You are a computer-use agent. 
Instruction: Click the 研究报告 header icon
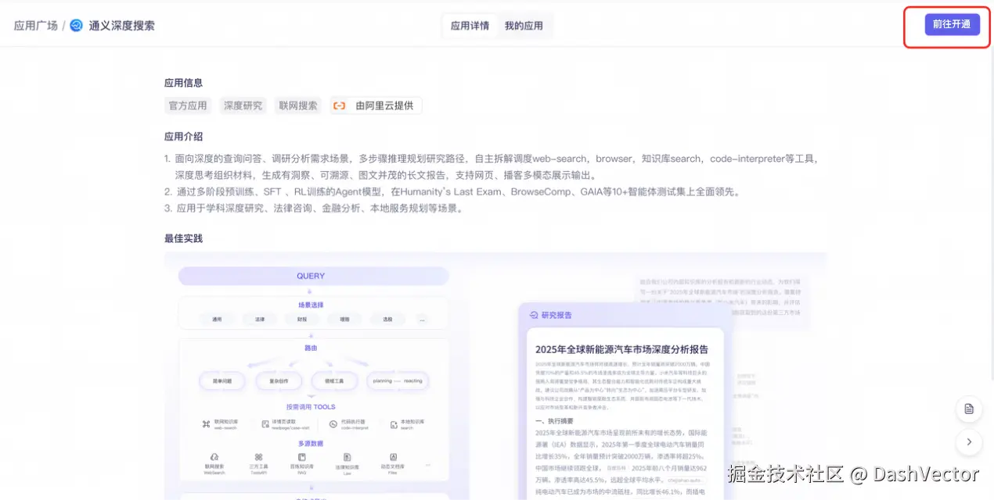[534, 315]
